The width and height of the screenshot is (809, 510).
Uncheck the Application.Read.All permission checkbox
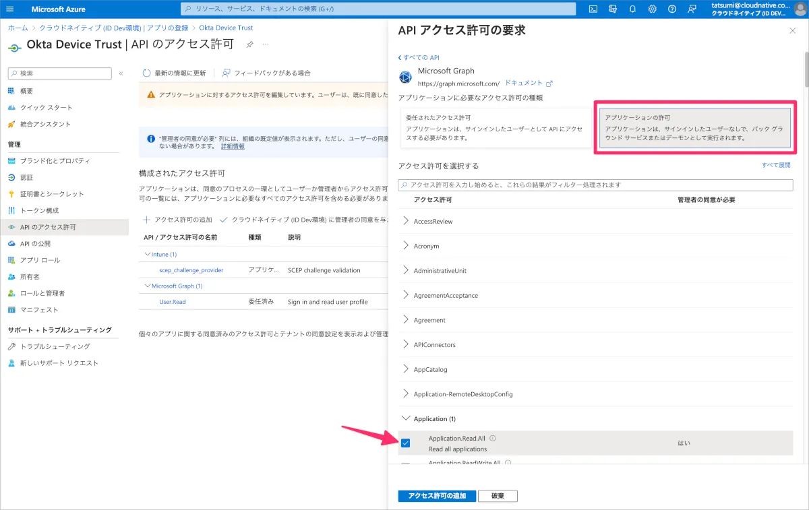pyautogui.click(x=405, y=443)
